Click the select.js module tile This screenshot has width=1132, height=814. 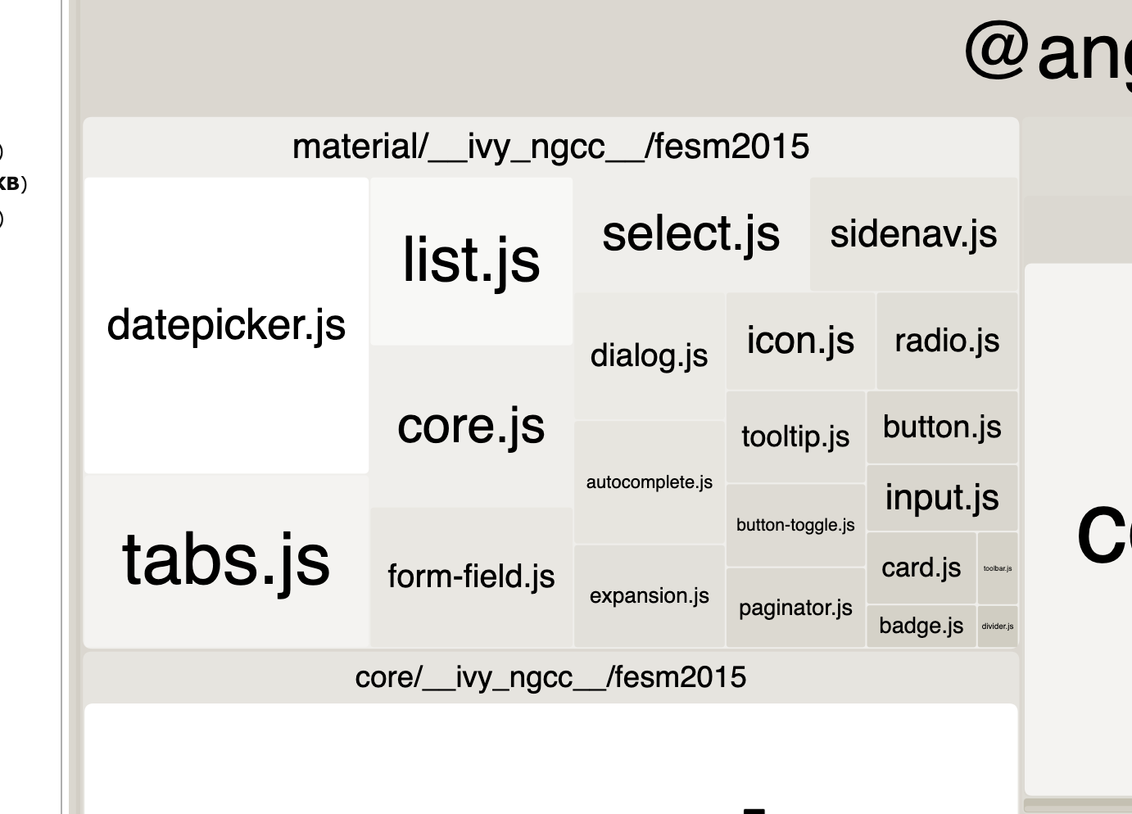[x=691, y=233]
